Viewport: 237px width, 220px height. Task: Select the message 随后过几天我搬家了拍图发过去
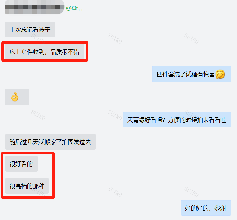pos(50,142)
